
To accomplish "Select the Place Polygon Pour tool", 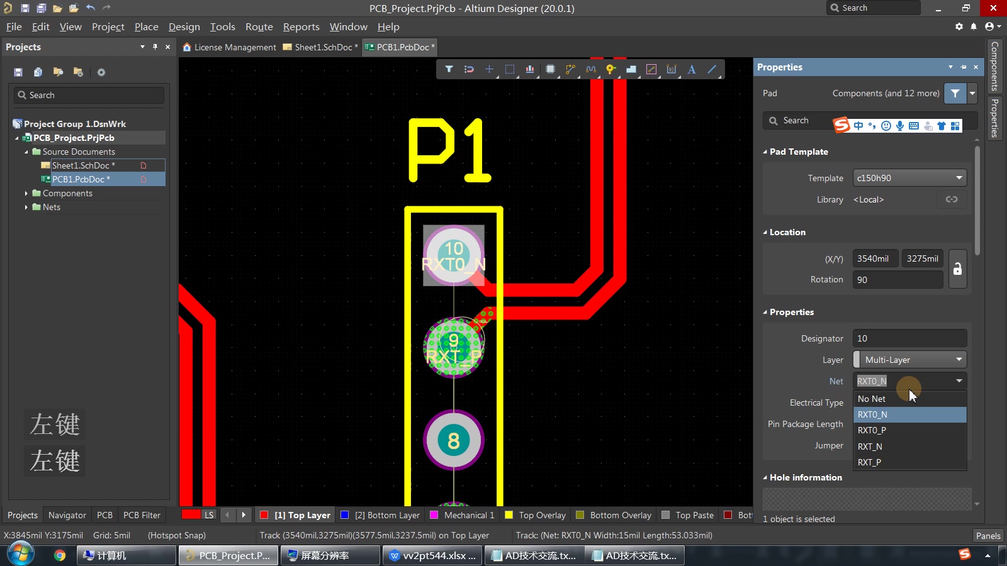I will click(x=631, y=69).
